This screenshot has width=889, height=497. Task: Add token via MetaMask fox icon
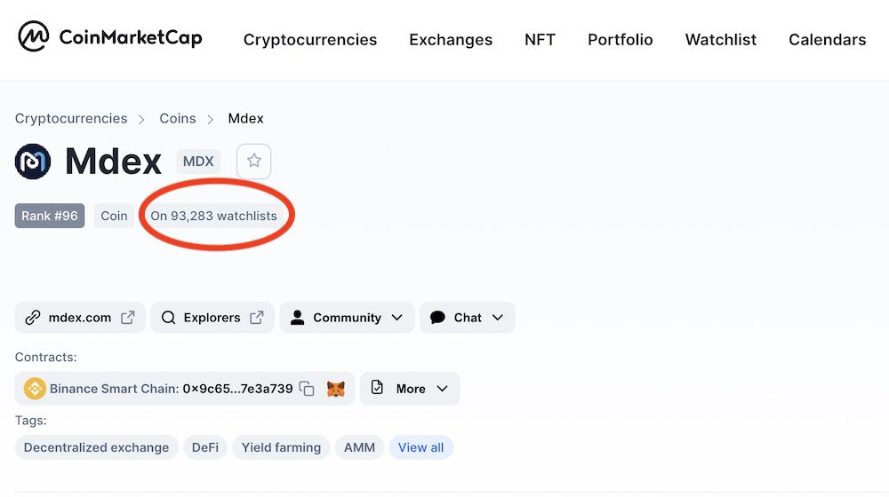pos(335,389)
